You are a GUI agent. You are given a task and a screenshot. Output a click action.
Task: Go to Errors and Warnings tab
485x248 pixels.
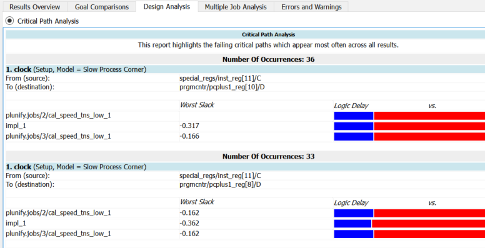(x=311, y=7)
